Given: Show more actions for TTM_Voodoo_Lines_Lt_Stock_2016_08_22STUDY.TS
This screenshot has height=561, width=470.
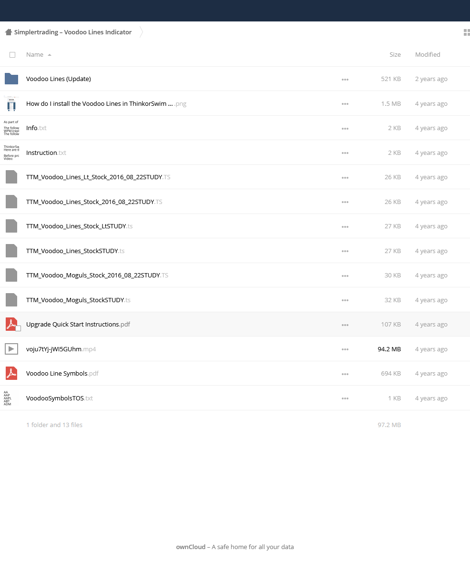Looking at the screenshot, I should (x=345, y=178).
